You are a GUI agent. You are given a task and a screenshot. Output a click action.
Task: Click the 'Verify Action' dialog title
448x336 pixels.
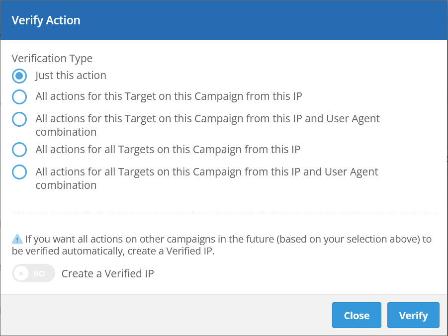pos(46,20)
